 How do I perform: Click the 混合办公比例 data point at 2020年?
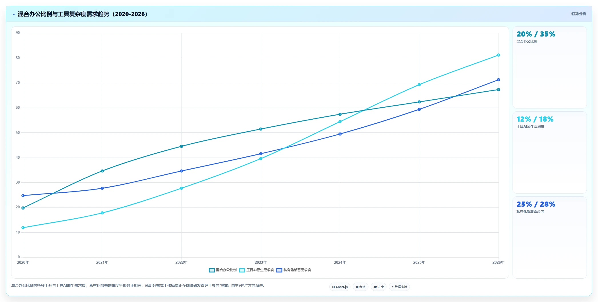coord(23,208)
